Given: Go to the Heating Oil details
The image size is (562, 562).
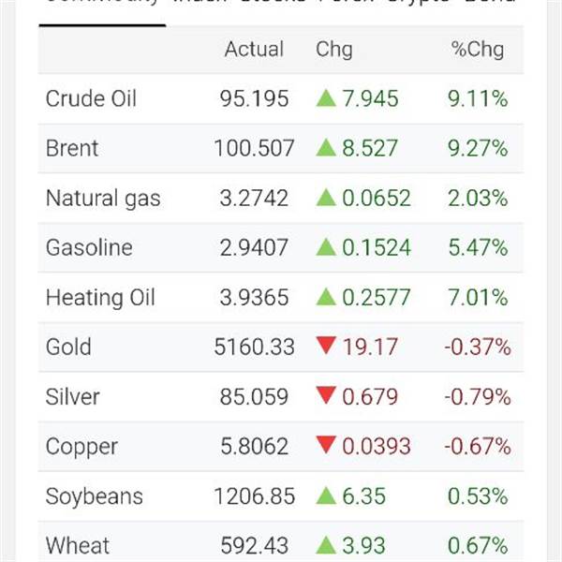Looking at the screenshot, I should (x=100, y=298).
